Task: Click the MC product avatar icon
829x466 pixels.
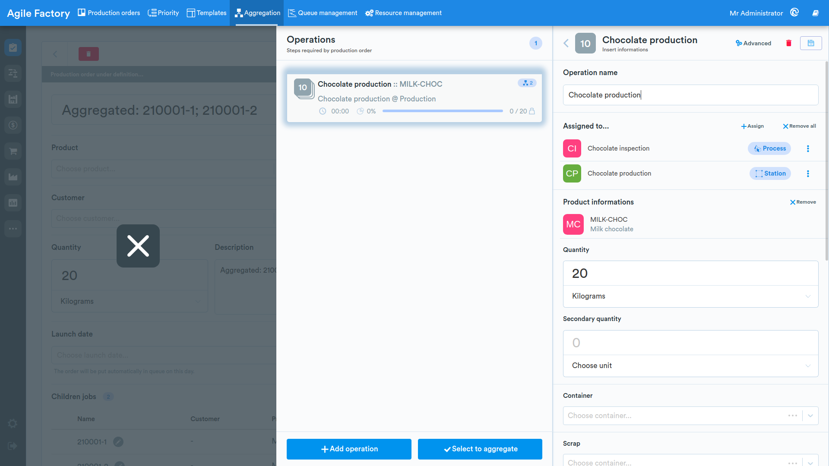Action: (573, 224)
